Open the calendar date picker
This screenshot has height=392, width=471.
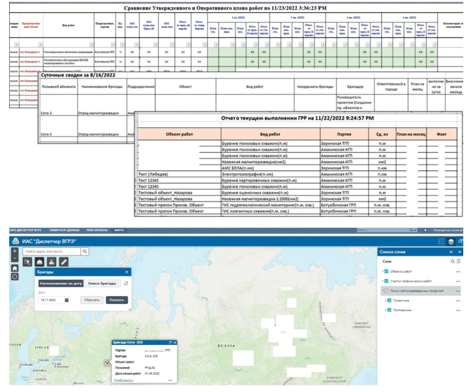(x=67, y=300)
